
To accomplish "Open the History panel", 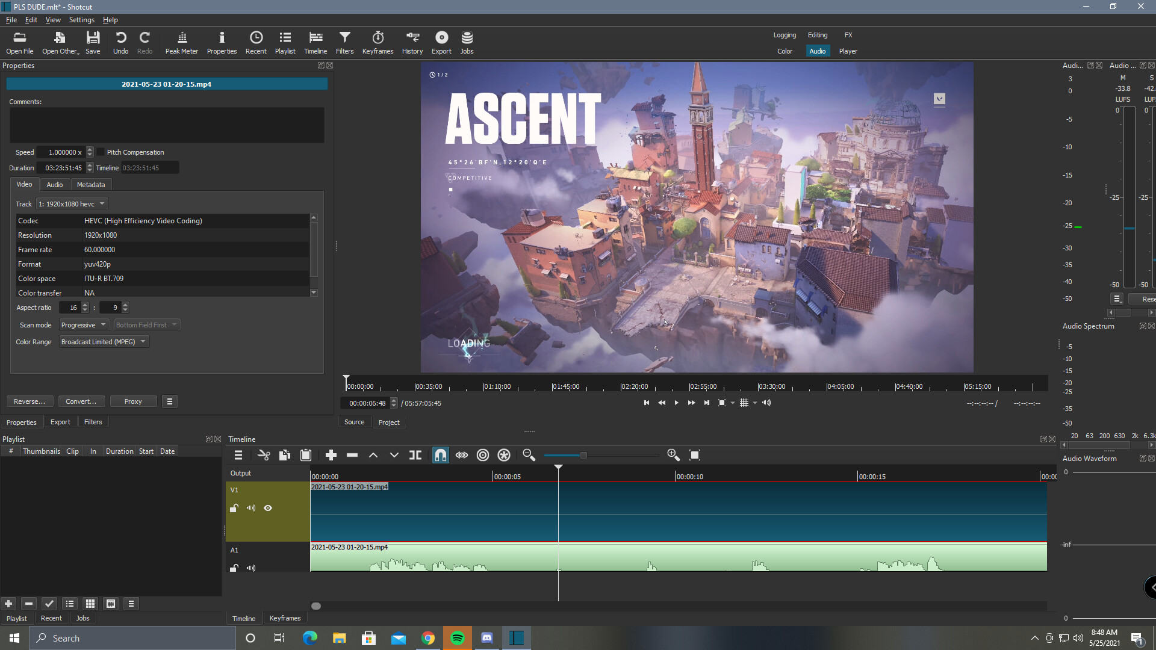I will pos(412,43).
